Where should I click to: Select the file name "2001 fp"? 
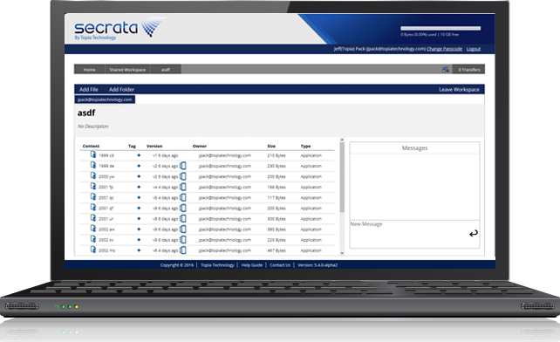point(106,187)
